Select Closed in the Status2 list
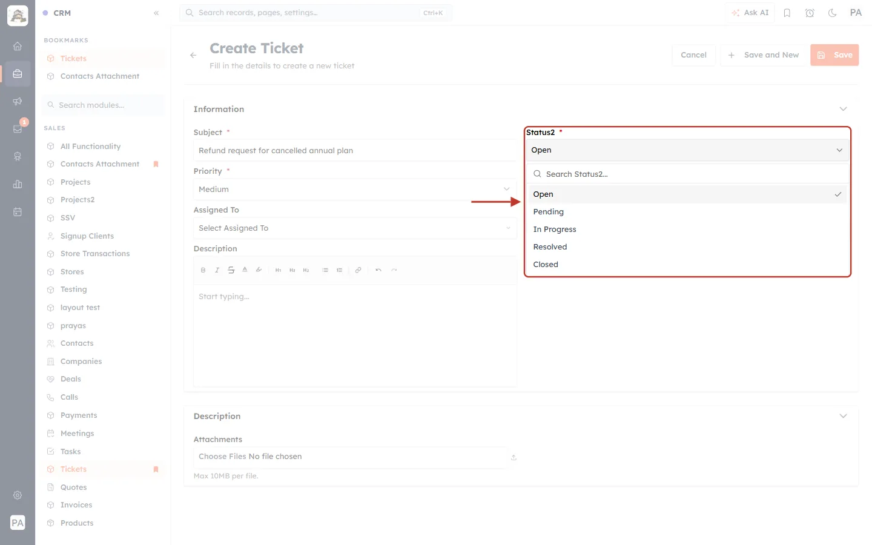Screen dimensions: 872x545 (x=687, y=265)
